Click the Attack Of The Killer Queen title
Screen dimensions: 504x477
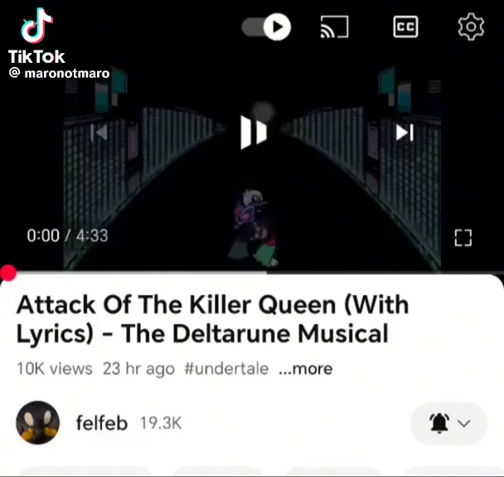[x=212, y=319]
